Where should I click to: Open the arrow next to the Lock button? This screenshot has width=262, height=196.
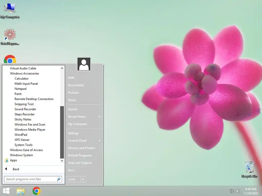pos(83,179)
